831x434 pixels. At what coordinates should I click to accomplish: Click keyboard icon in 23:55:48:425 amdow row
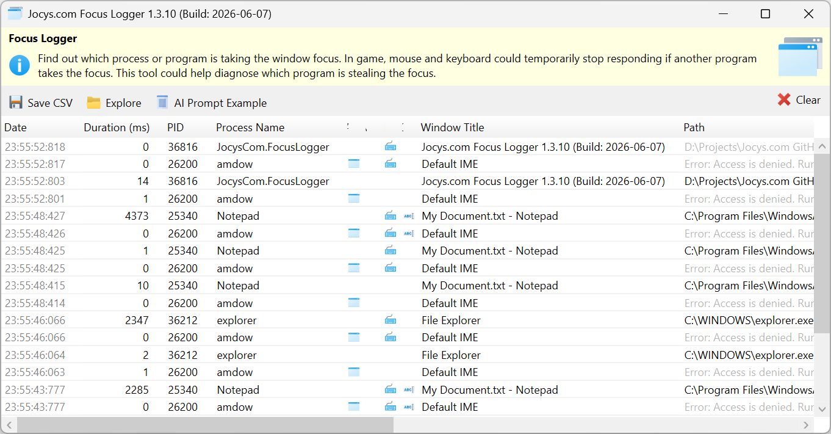pos(390,268)
